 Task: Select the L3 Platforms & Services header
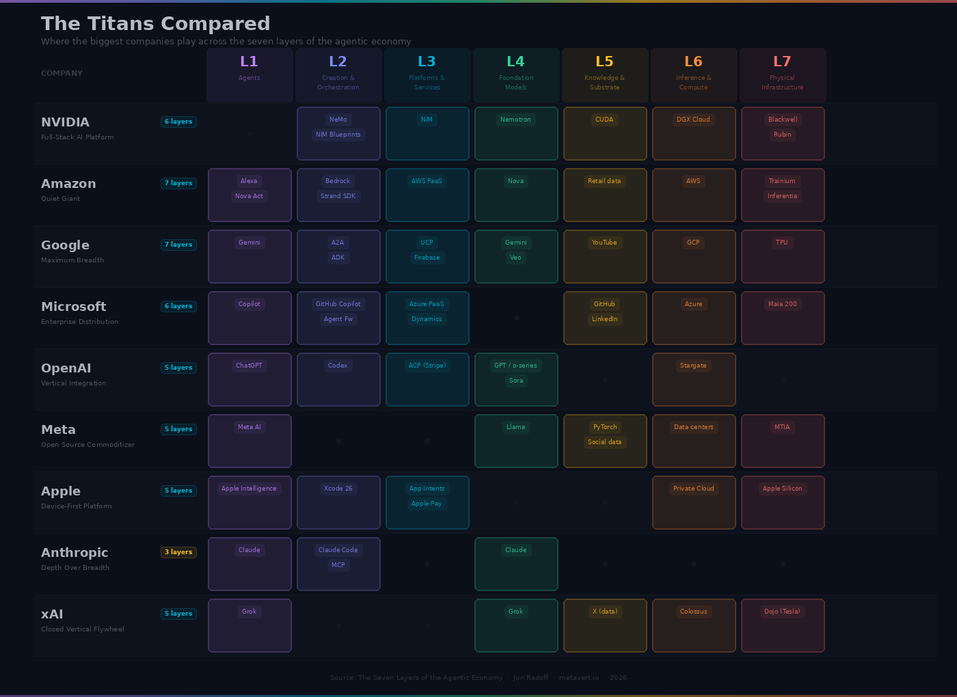pyautogui.click(x=427, y=75)
